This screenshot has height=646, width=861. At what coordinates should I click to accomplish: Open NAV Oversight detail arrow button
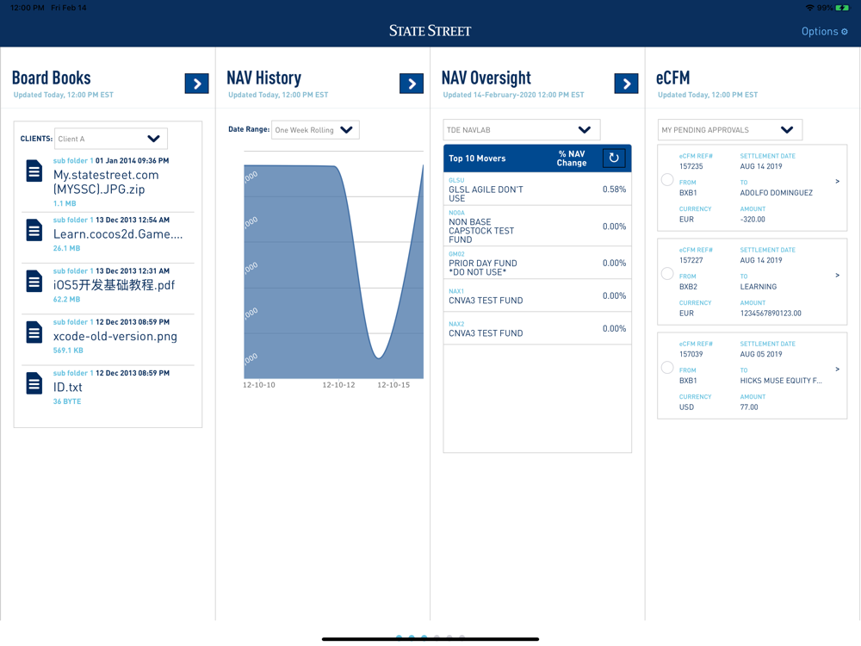626,84
